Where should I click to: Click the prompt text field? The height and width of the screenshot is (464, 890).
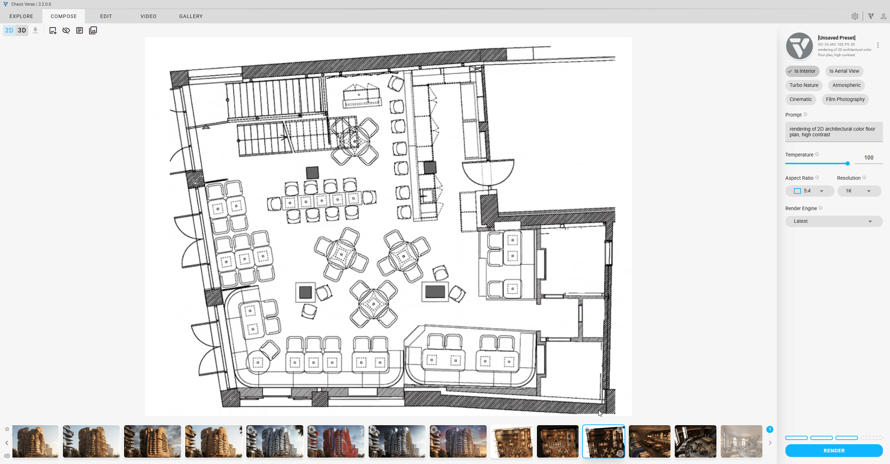click(833, 132)
